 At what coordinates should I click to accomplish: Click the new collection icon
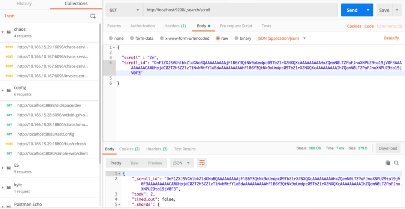click(93, 16)
